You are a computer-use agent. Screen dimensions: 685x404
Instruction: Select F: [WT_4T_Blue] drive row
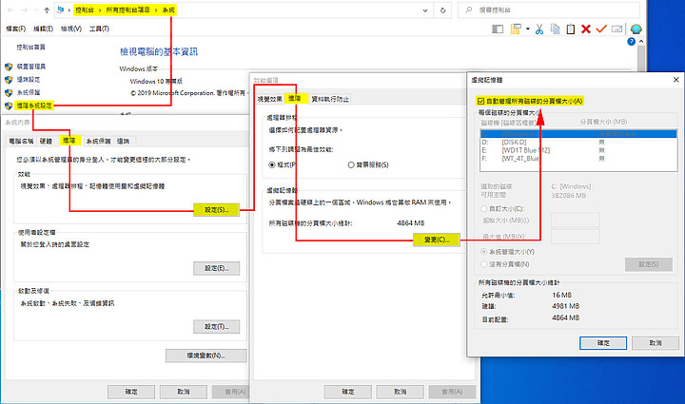tap(578, 159)
